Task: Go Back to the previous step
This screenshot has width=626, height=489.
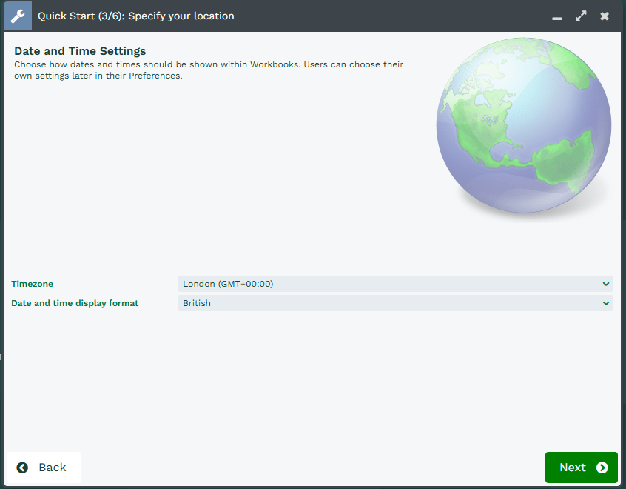Action: 44,468
